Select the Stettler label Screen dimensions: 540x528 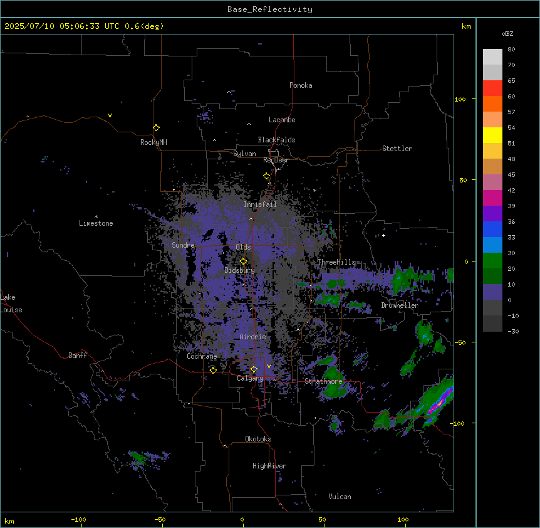pyautogui.click(x=397, y=149)
